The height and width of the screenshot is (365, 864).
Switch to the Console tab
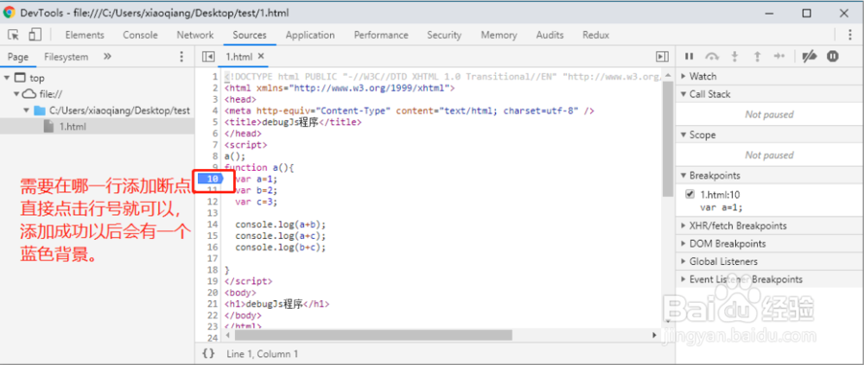[x=140, y=35]
